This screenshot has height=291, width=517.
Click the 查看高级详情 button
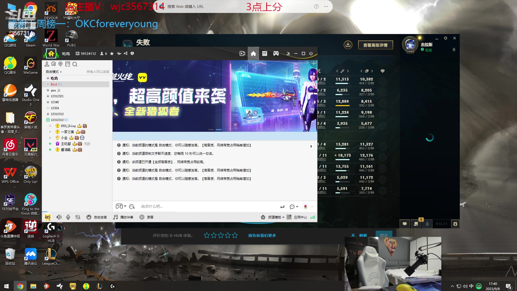click(375, 45)
